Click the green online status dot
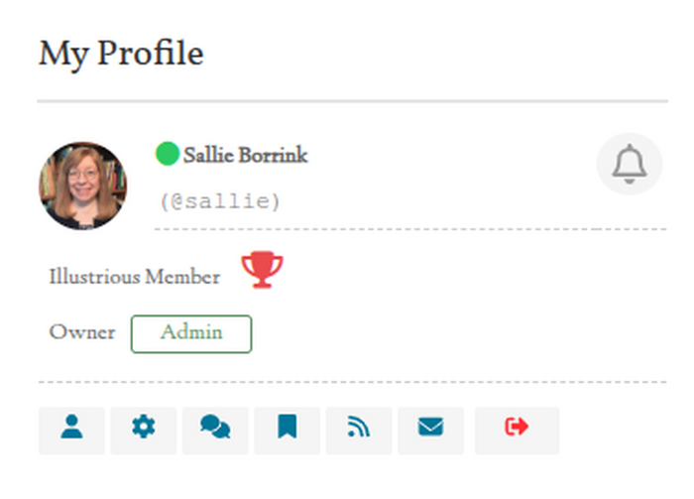The image size is (694, 499). 168,154
